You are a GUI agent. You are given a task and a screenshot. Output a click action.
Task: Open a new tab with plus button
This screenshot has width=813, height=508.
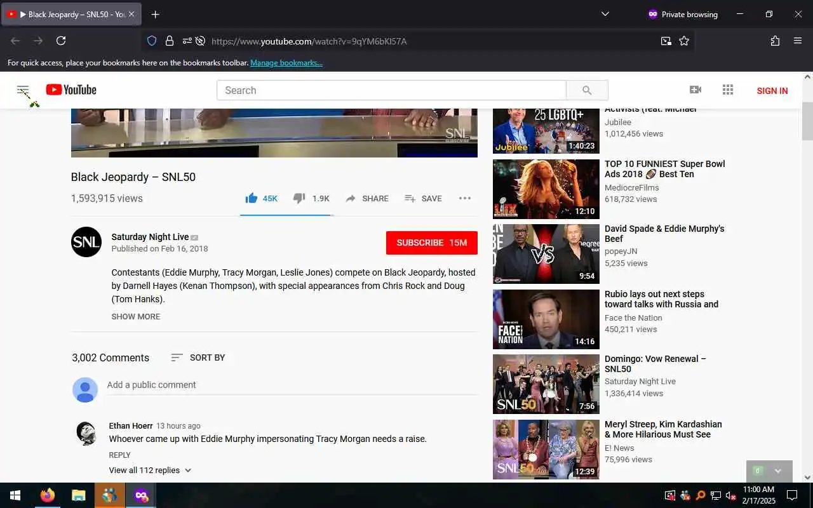click(155, 14)
